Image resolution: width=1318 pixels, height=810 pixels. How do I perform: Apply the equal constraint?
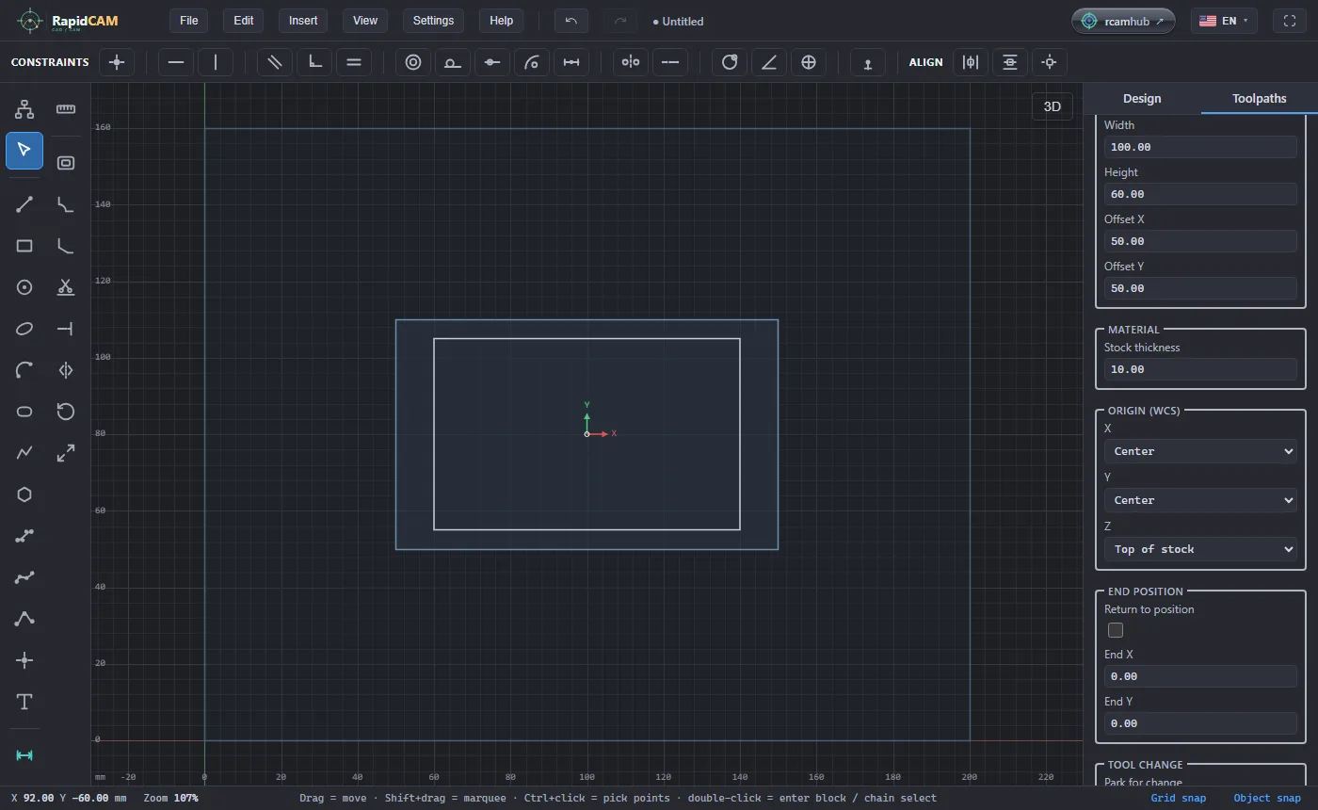(354, 62)
